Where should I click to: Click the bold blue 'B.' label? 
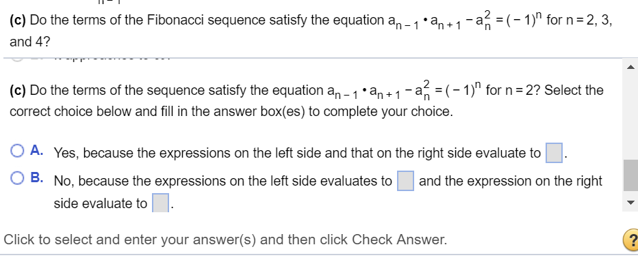pos(37,178)
